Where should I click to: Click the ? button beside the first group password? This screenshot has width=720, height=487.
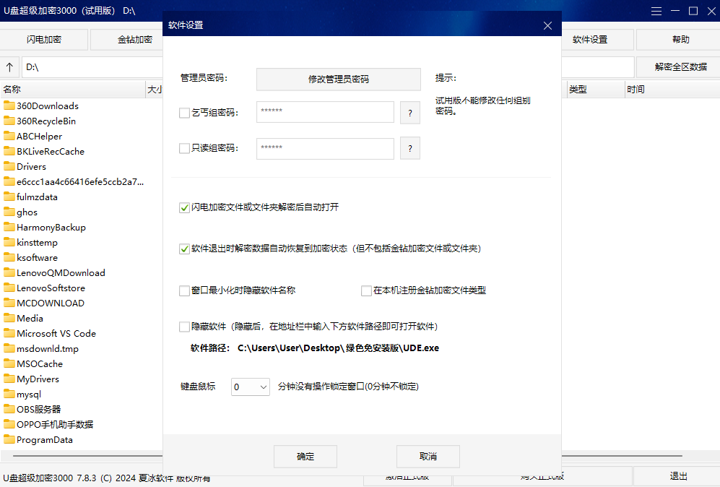tap(409, 113)
